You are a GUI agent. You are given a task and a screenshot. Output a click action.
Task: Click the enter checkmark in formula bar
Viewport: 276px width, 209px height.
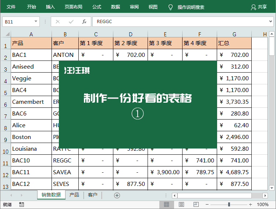click(71, 22)
